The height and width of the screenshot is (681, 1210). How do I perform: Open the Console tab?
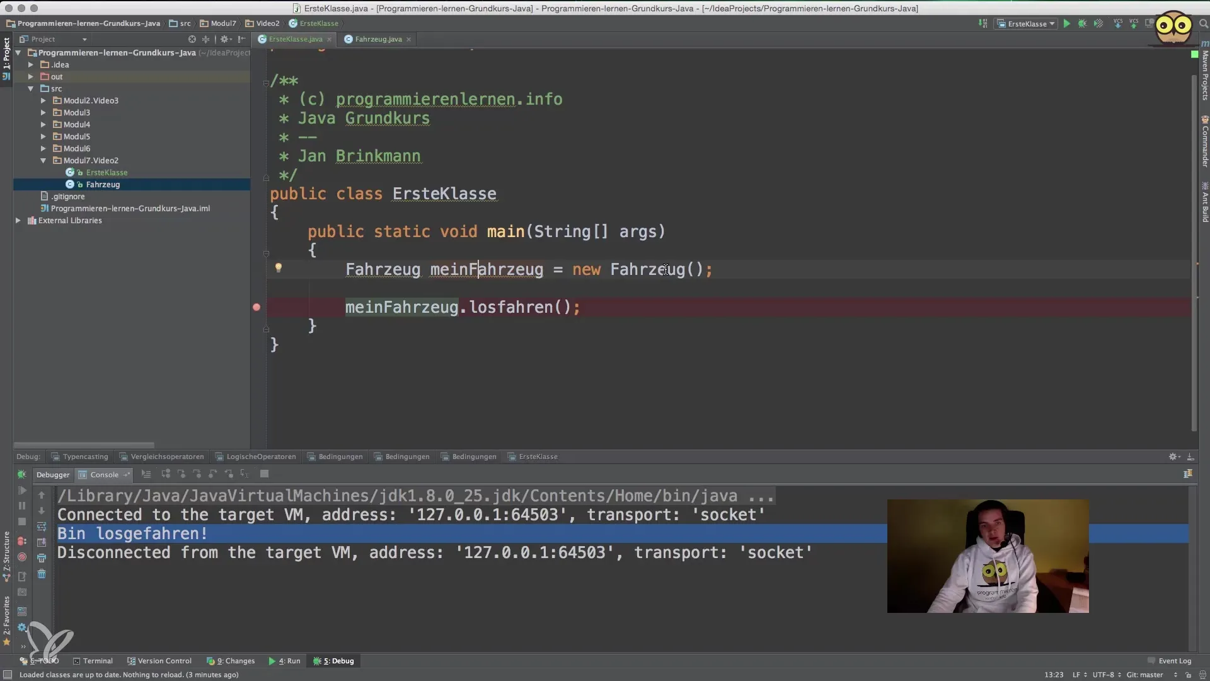pyautogui.click(x=104, y=475)
